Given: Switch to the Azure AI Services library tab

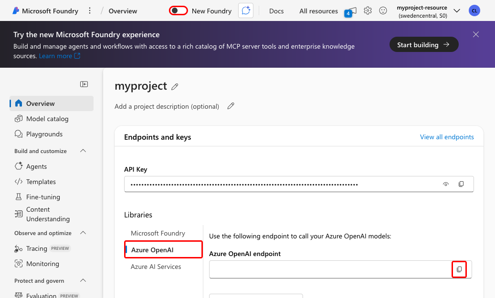Looking at the screenshot, I should click(156, 267).
